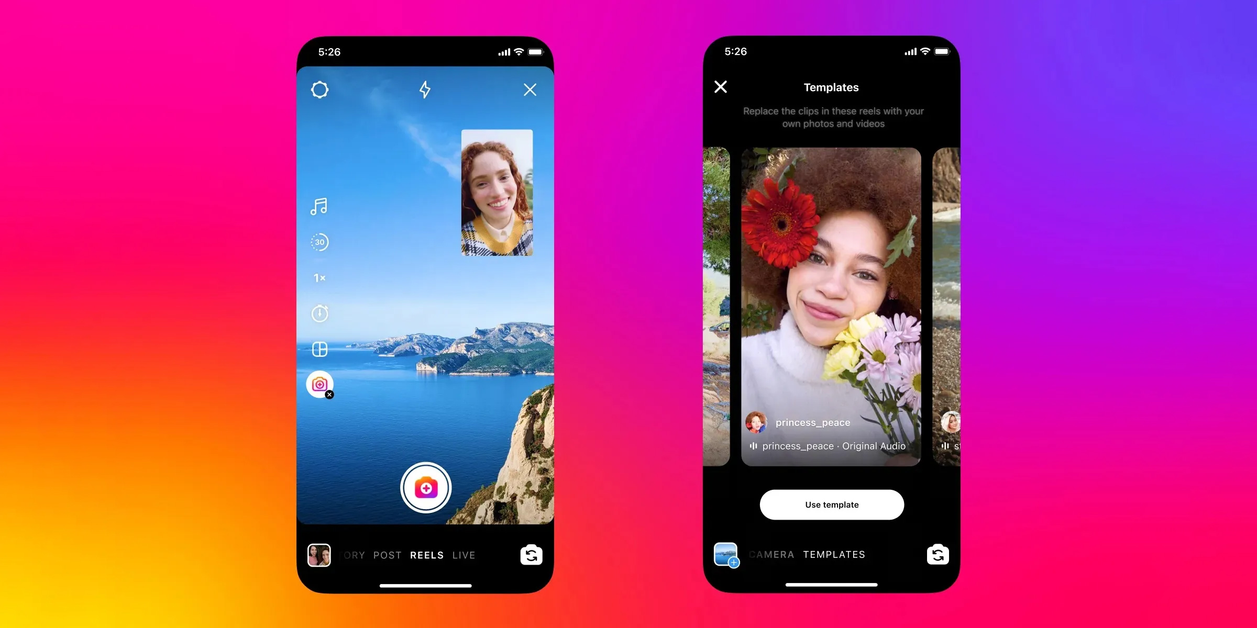Tap the music note icon on Reels
The image size is (1257, 628).
[x=319, y=207]
